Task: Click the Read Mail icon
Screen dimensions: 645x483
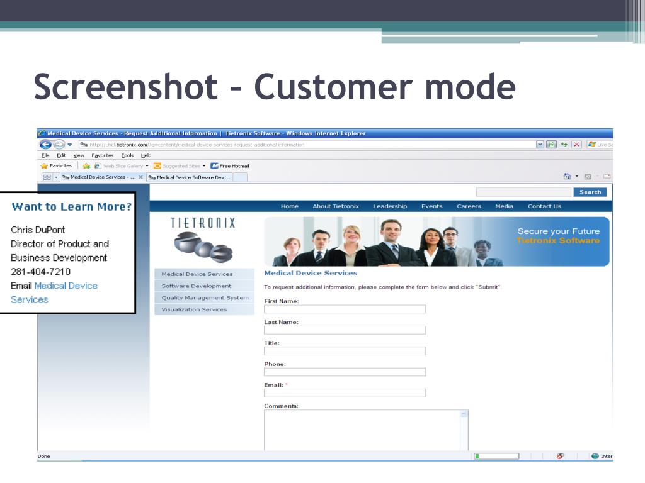Action: tap(607, 177)
